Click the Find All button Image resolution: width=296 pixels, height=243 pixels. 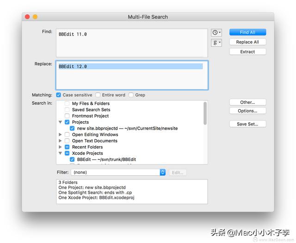[247, 33]
